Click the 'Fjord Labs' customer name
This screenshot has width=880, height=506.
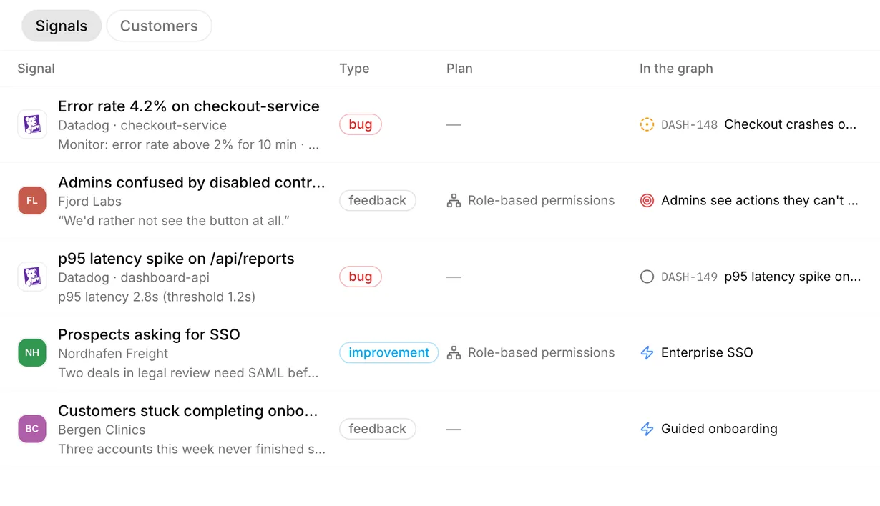(89, 202)
